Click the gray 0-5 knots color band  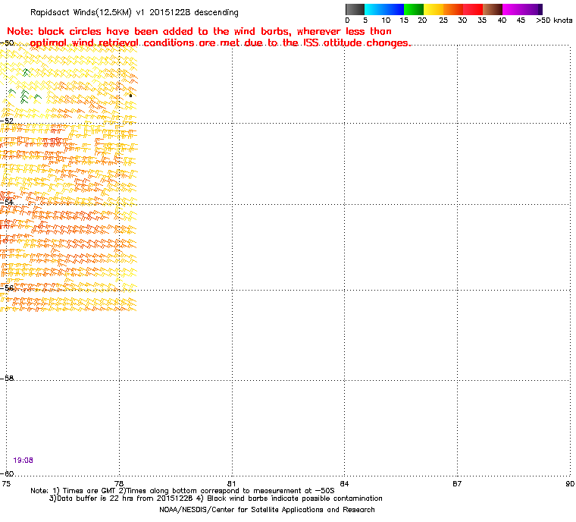(355, 9)
